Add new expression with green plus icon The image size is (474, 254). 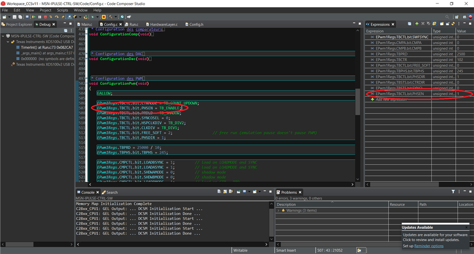[x=417, y=24]
